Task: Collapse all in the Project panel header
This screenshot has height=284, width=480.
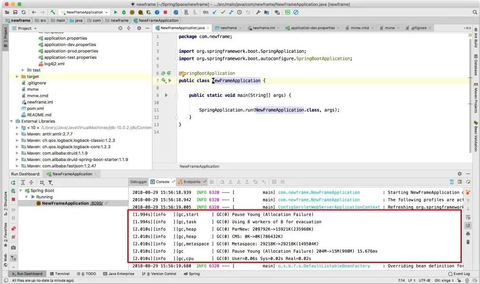Action: [129, 28]
